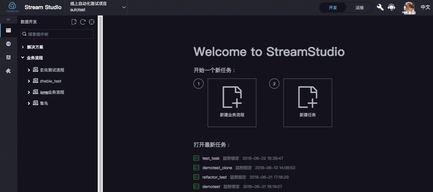Open recent task test_task
The image size is (433, 192).
pyautogui.click(x=211, y=158)
